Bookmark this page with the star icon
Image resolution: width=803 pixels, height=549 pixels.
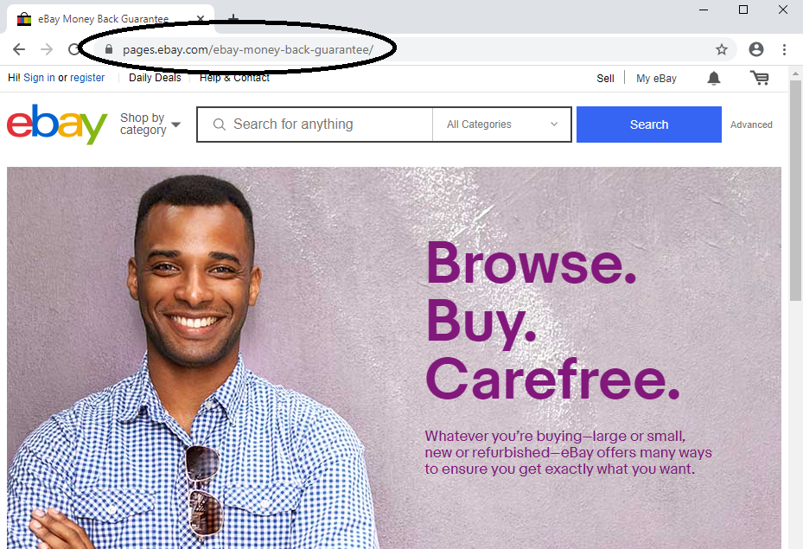722,49
